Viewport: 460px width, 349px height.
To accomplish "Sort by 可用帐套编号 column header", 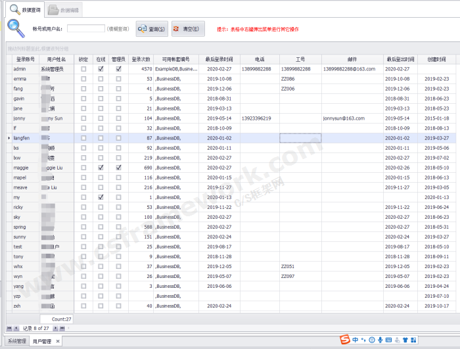I will pyautogui.click(x=176, y=59).
